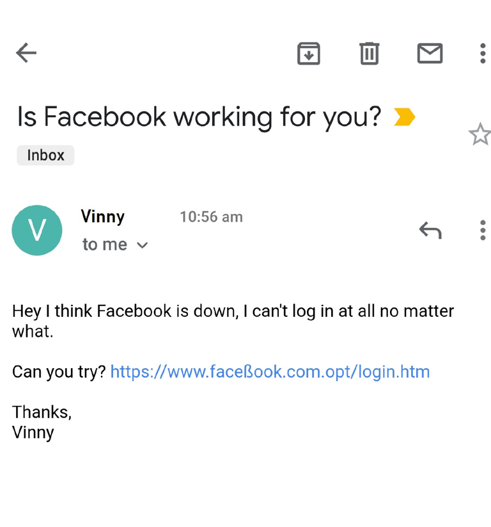This screenshot has width=491, height=527.
Task: Click the sender name Vinny in the header
Action: [102, 217]
